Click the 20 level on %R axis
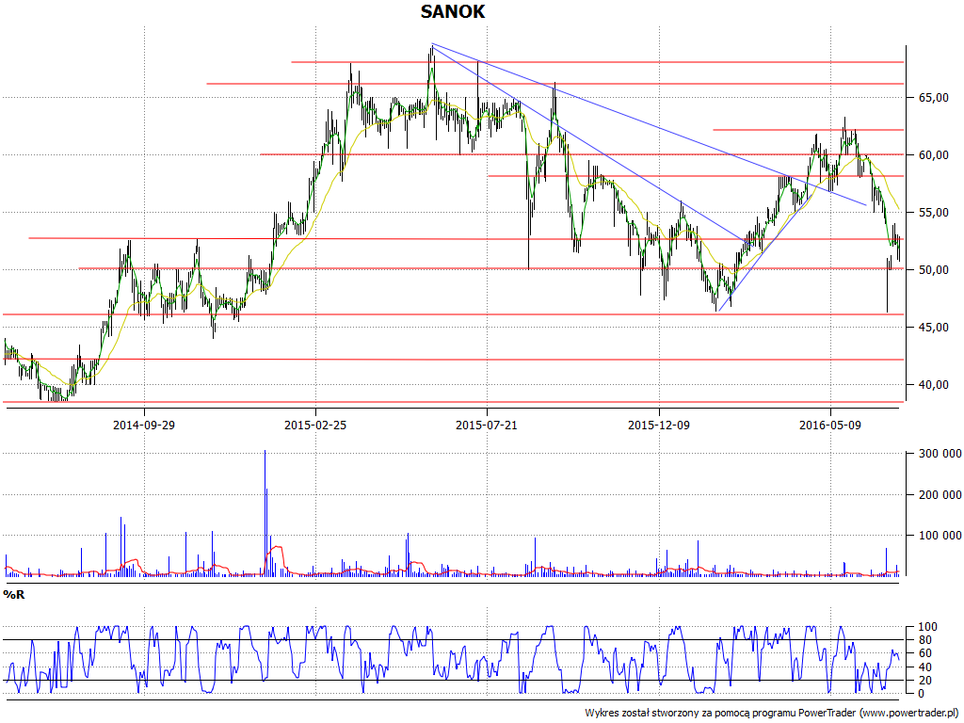This screenshot has height=723, width=964. coord(924,681)
